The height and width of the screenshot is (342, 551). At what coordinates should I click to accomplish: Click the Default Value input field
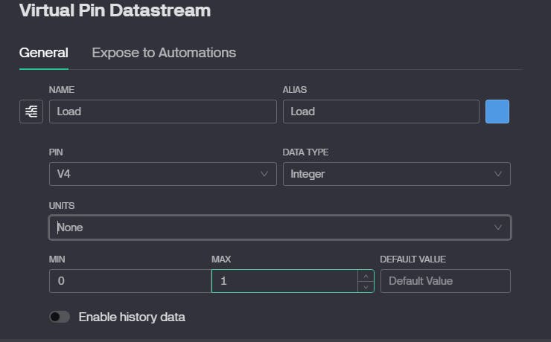[x=445, y=281]
